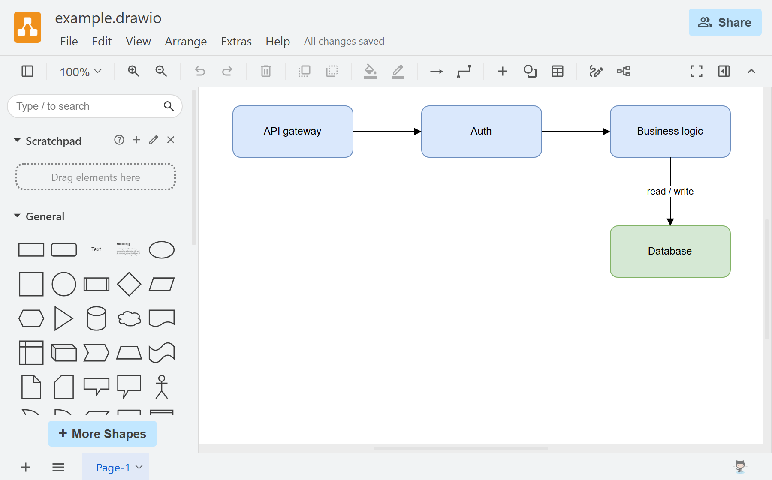The image size is (772, 480).
Task: Click the horizontal scrollbar under canvas
Action: [461, 448]
